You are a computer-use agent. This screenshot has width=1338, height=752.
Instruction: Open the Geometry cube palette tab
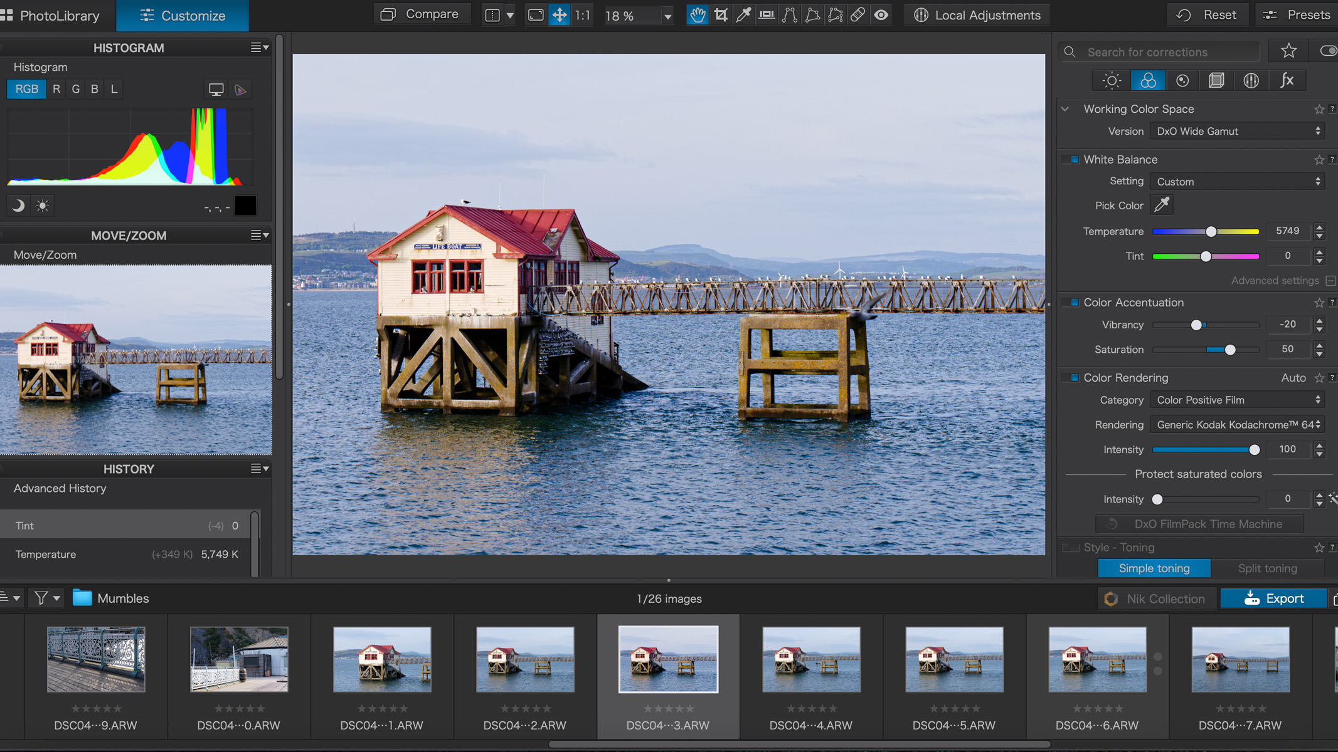click(1216, 80)
